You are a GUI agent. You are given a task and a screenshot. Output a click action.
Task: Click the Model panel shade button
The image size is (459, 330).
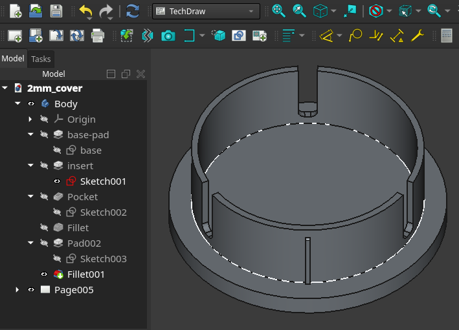tap(111, 74)
